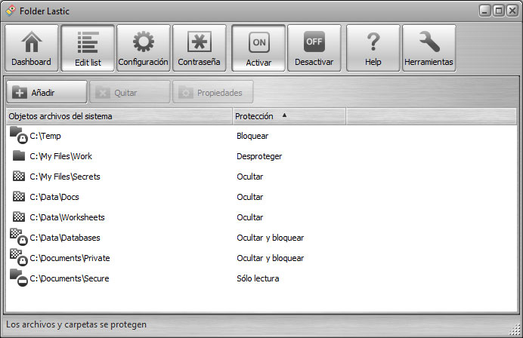Viewport: 523px width, 338px height.
Task: Select the C:\Data\Docs entry
Action: [54, 197]
